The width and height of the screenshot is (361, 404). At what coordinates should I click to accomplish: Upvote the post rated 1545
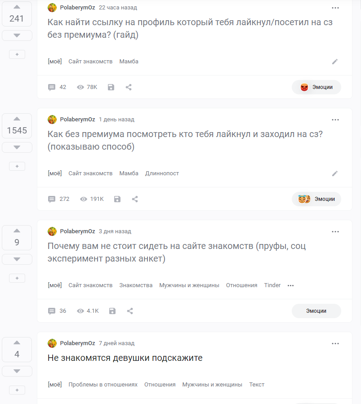click(x=17, y=119)
